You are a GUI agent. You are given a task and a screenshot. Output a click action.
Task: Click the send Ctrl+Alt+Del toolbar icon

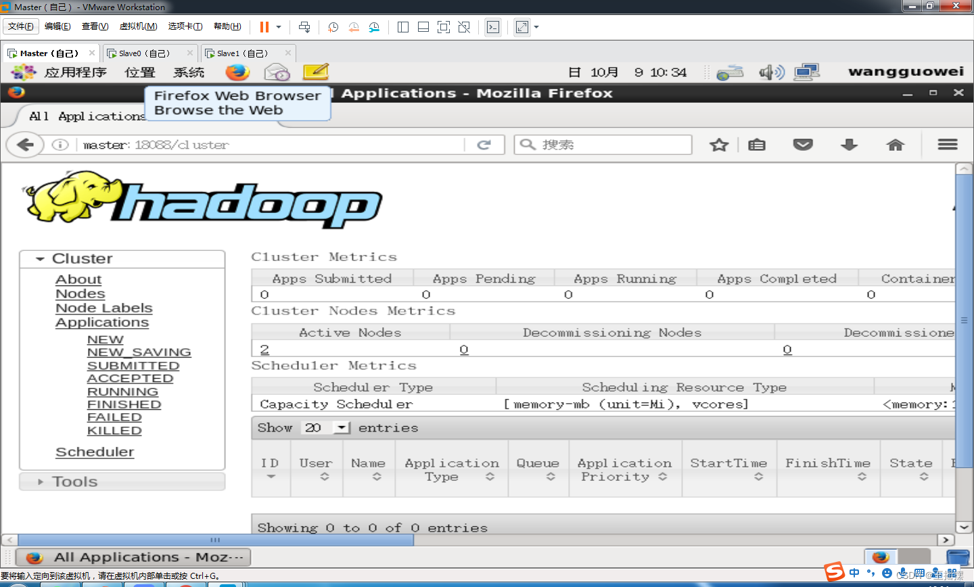pyautogui.click(x=304, y=27)
